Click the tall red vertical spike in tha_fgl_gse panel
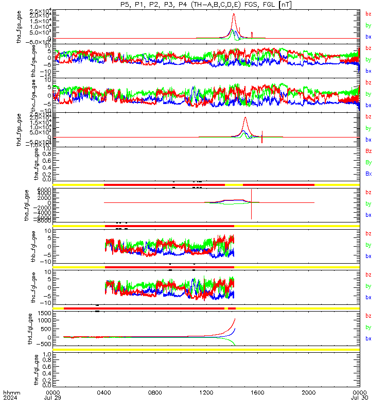This screenshot has height=412, width=386. click(x=251, y=204)
